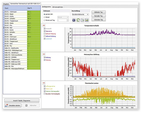Screen dimensions: 142x113
Task: Select the 'DG-R3 - Küche' row
Action: (22, 16)
